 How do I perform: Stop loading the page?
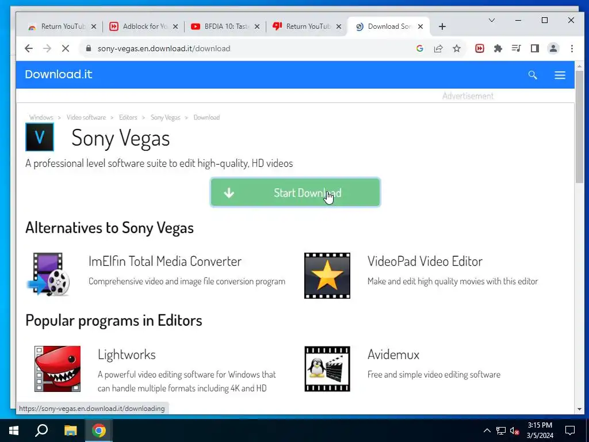(66, 48)
